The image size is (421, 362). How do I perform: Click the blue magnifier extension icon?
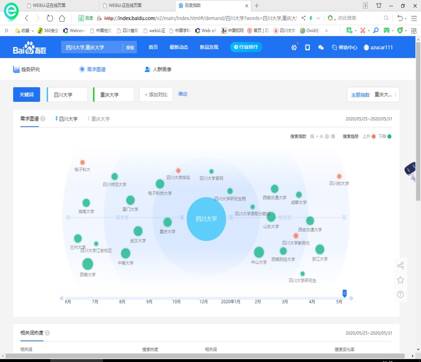coord(376,30)
